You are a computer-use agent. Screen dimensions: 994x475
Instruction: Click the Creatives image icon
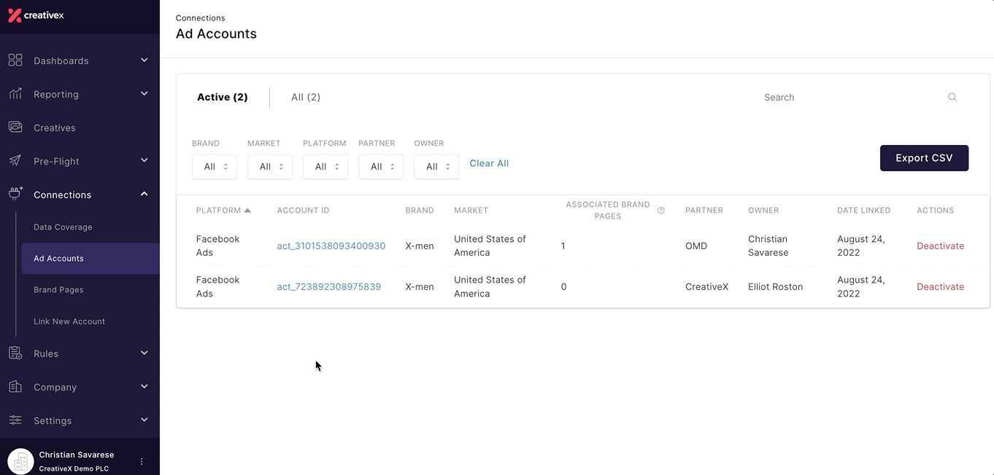coord(15,127)
